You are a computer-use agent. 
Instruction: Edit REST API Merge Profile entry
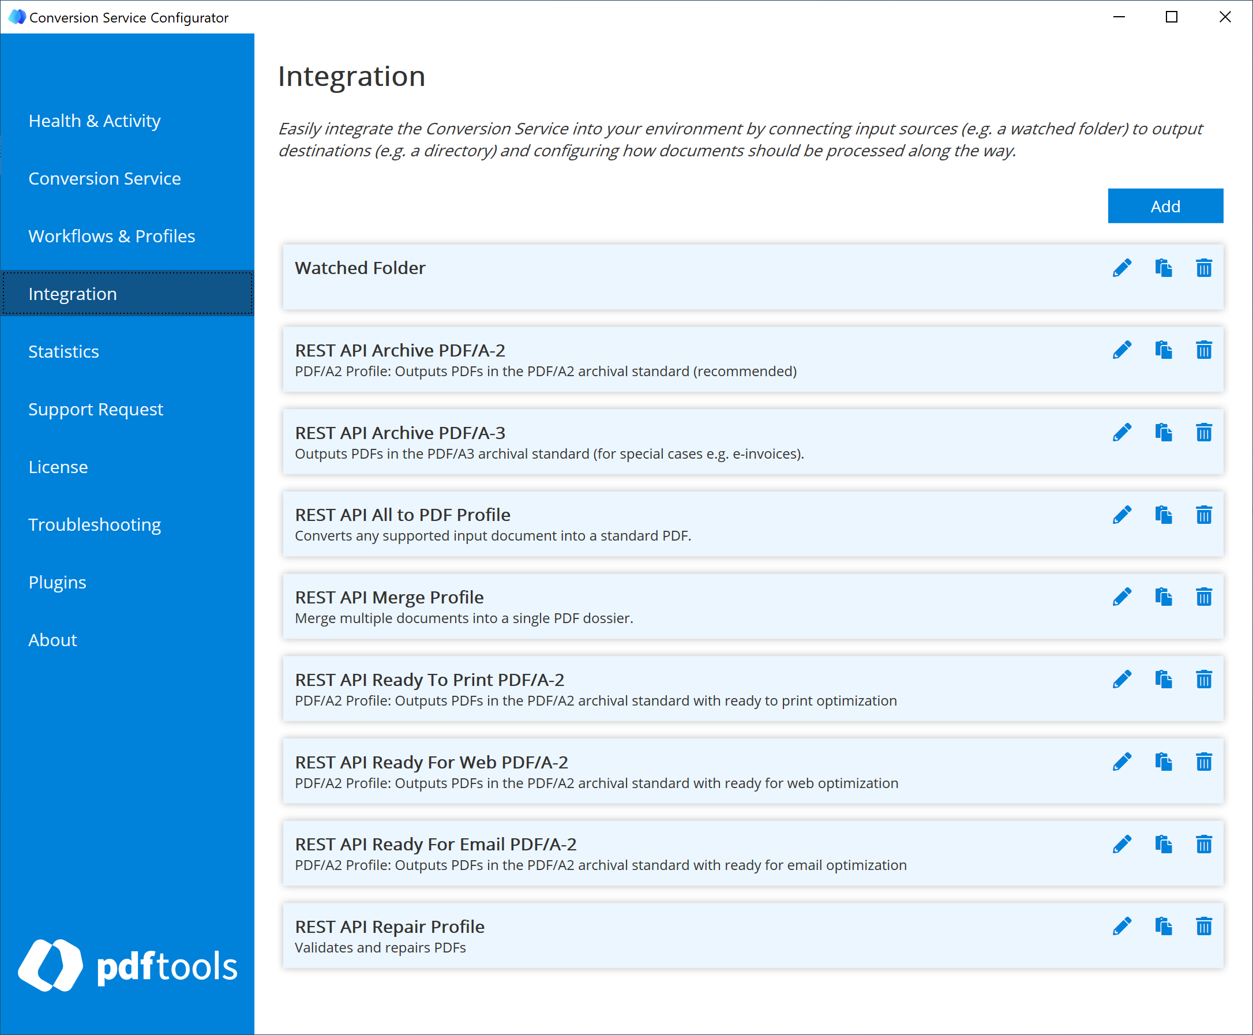[1122, 597]
